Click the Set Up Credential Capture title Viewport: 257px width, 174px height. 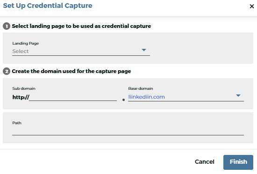(48, 6)
